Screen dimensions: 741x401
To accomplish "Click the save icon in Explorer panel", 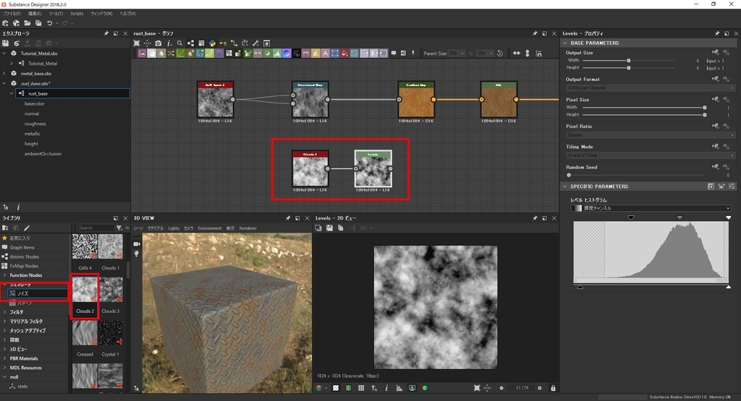I will tap(6, 43).
